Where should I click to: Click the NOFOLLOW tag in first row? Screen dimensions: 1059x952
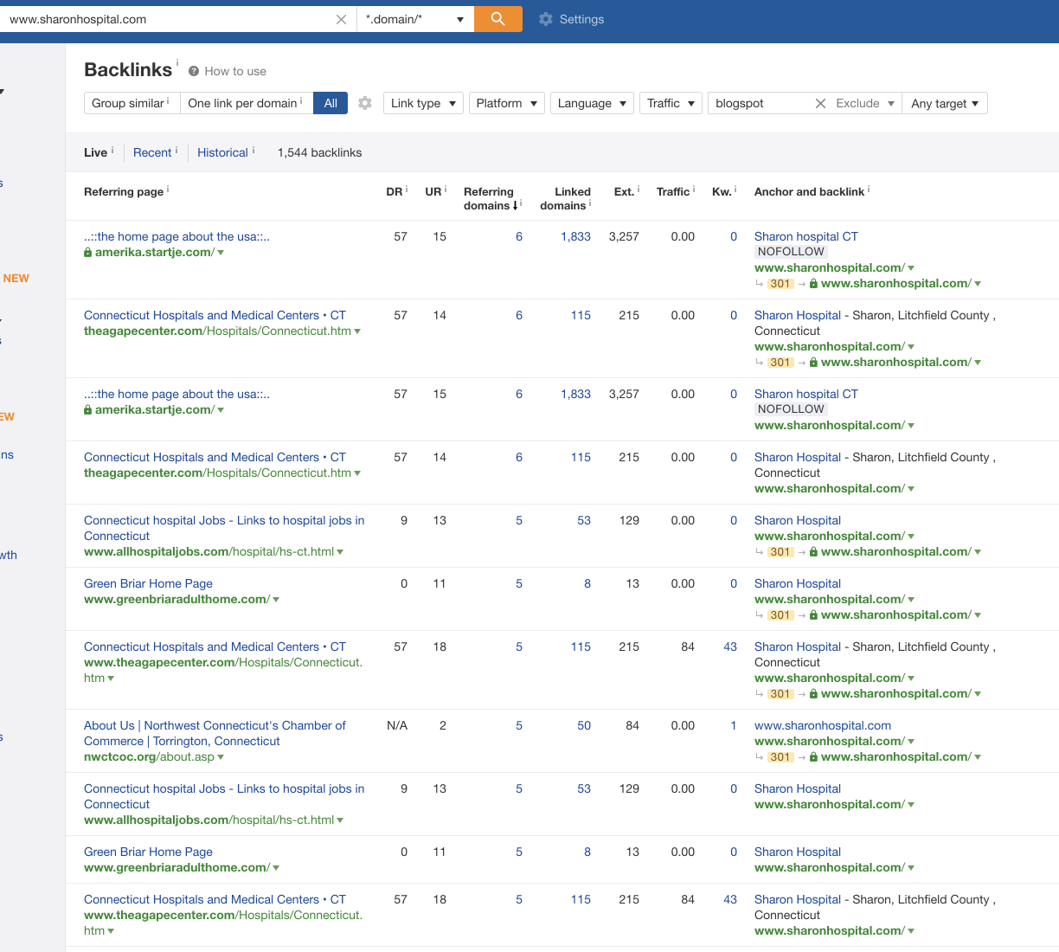791,252
